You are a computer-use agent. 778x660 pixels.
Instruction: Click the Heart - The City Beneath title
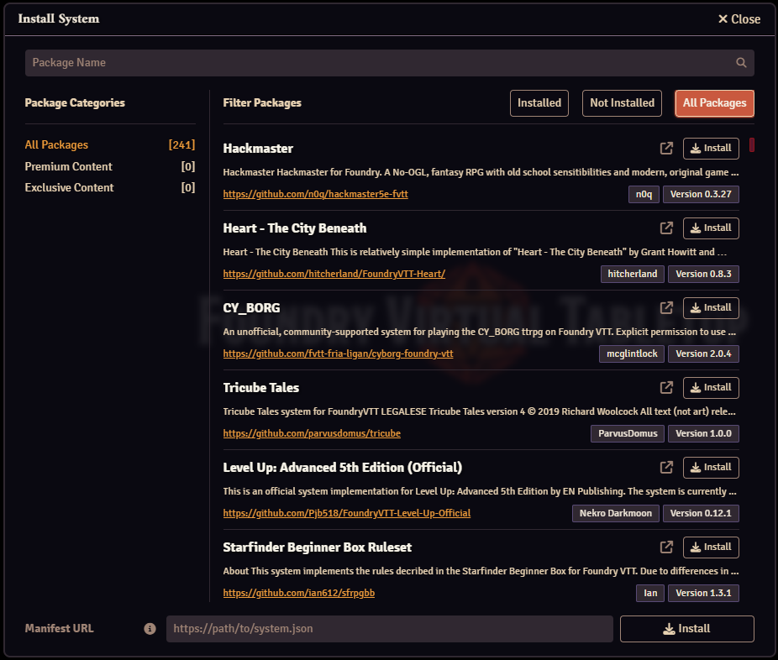(x=295, y=228)
